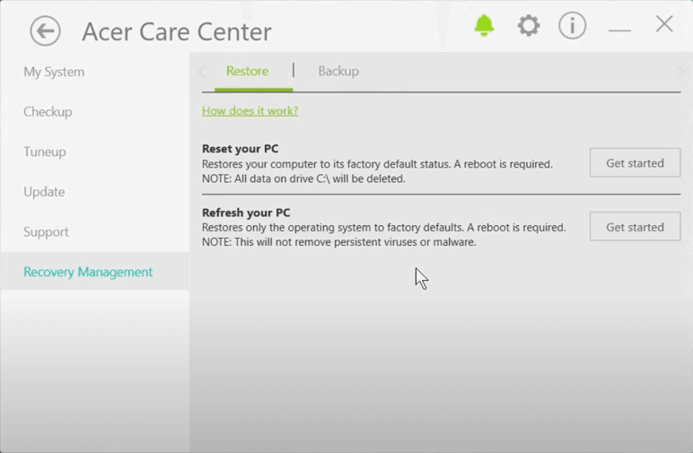Navigate to the Support section
The width and height of the screenshot is (693, 453).
point(46,231)
